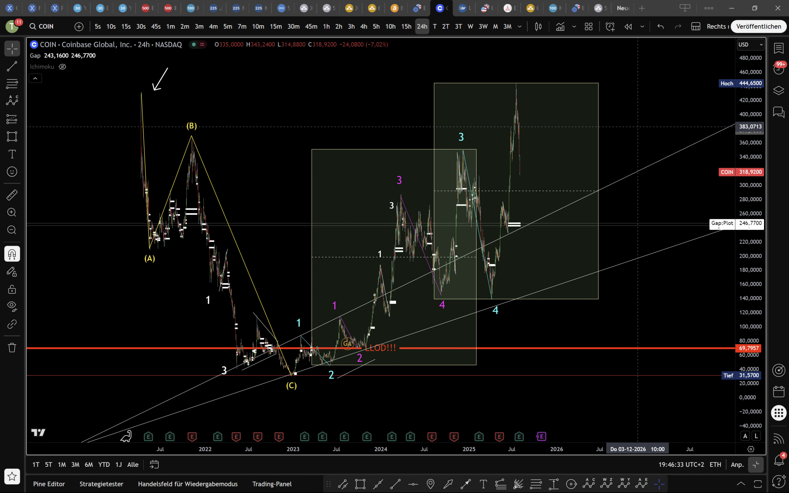Viewport: 789px width, 493px height.
Task: Open the candlestick chart type icon
Action: tap(538, 26)
